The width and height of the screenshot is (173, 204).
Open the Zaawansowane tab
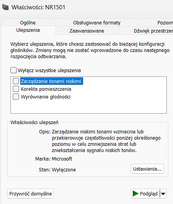coord(87,31)
